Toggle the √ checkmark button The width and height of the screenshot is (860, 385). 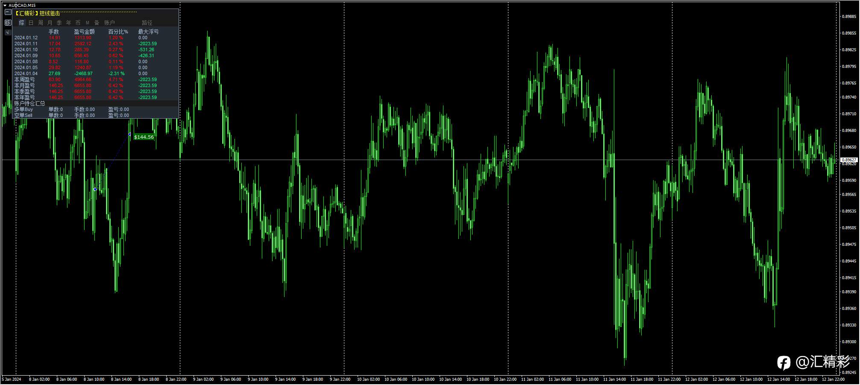tap(8, 32)
